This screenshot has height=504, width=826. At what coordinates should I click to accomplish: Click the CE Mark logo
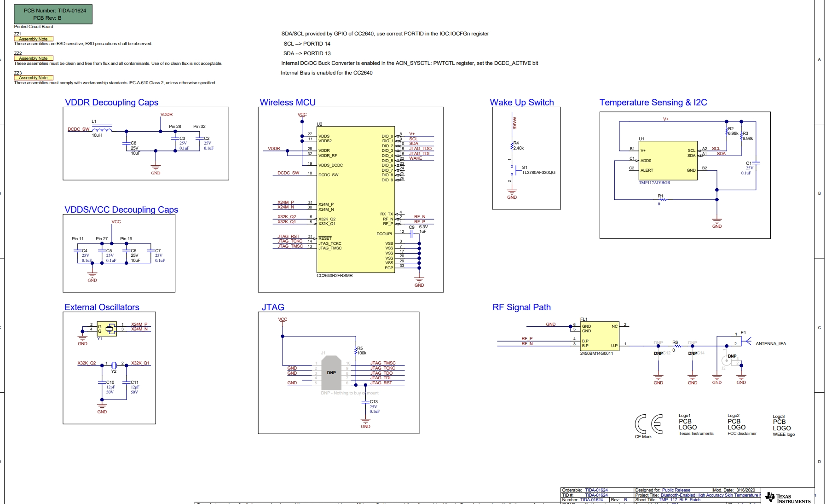(648, 424)
